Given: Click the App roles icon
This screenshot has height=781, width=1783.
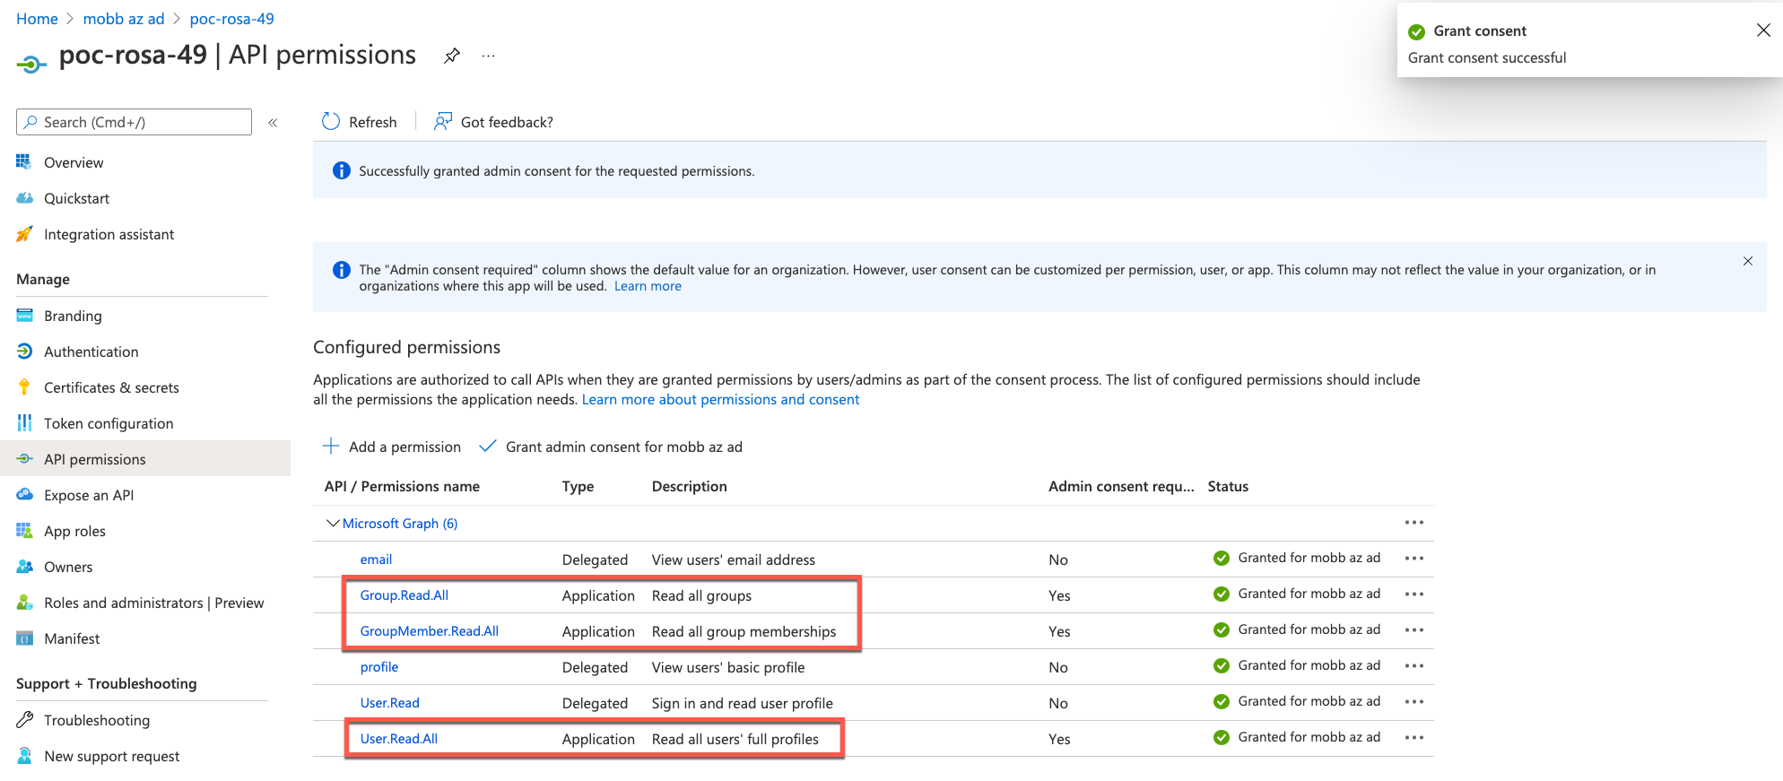Looking at the screenshot, I should (x=24, y=530).
